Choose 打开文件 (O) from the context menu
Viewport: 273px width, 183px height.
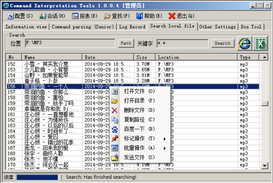(140, 91)
